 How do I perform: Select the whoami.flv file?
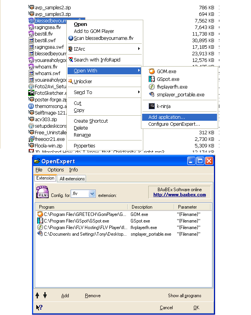[46, 67]
